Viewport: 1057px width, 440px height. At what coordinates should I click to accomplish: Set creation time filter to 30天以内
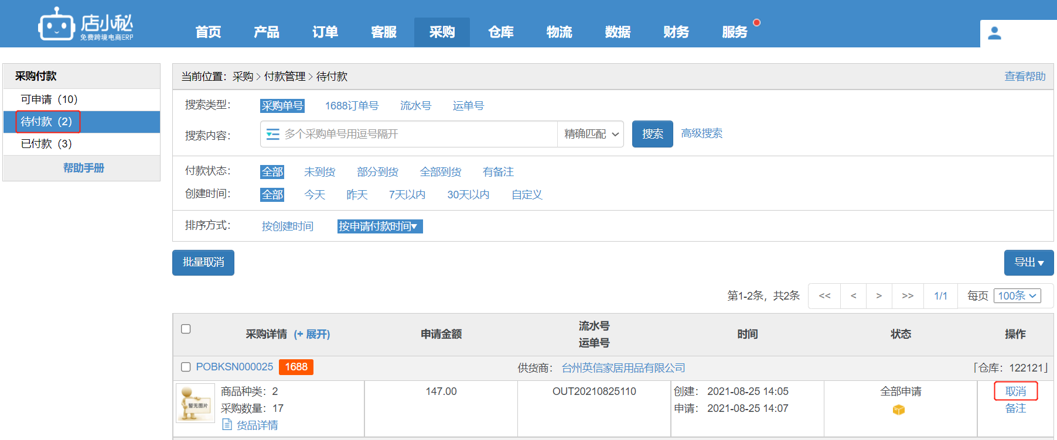click(x=468, y=195)
